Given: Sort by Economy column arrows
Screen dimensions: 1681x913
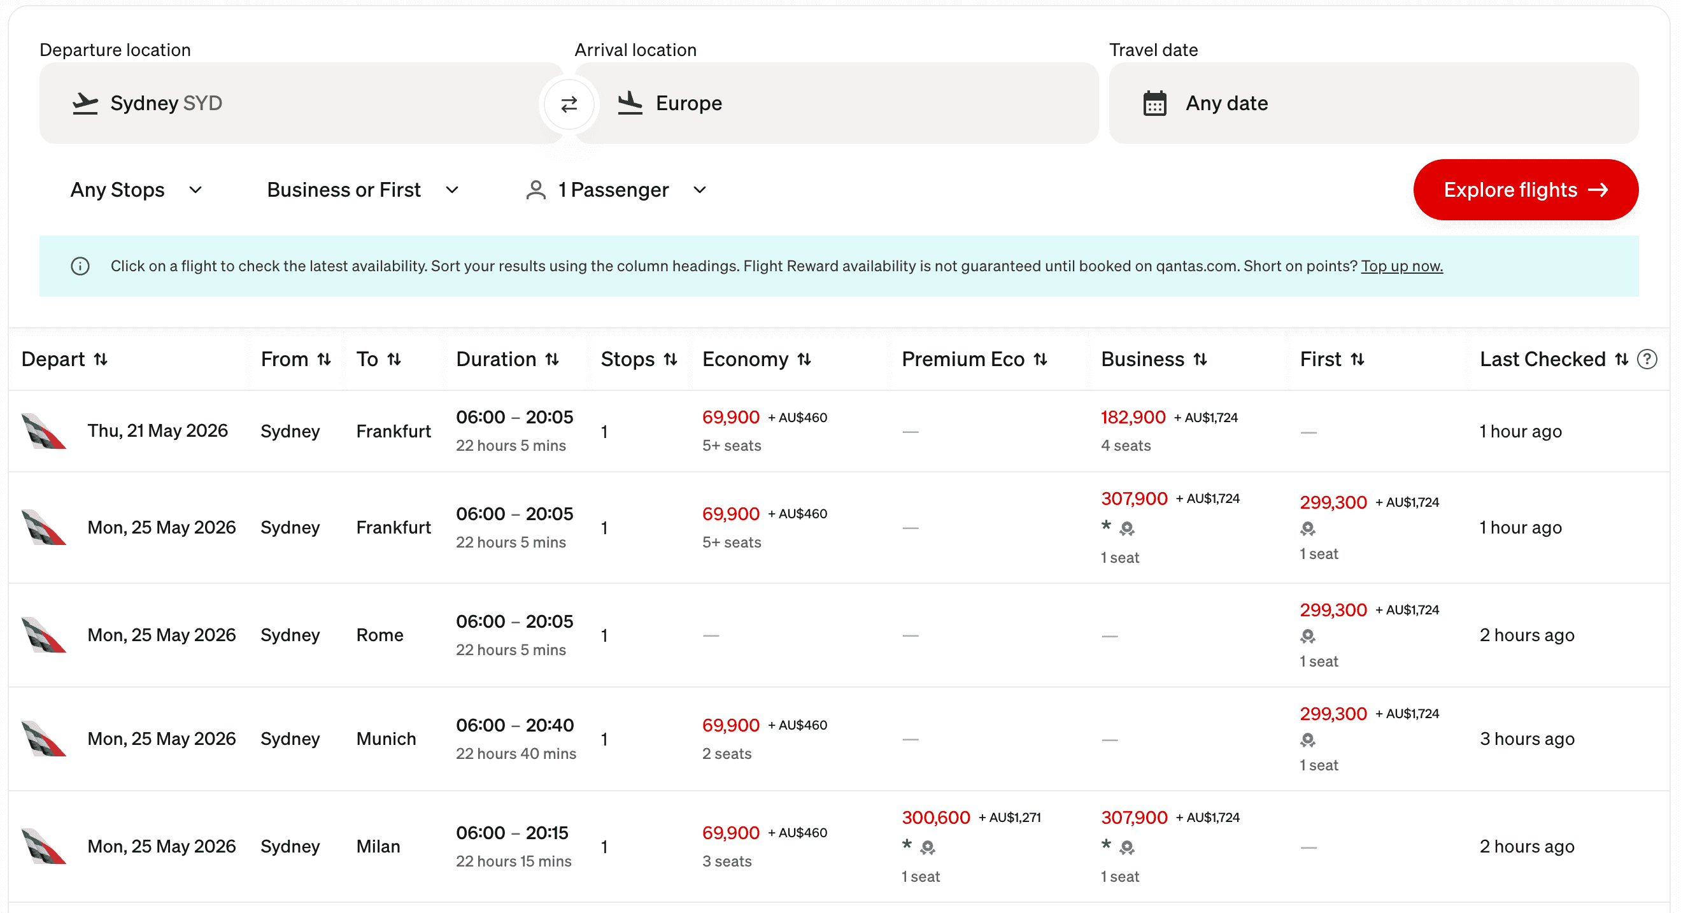Looking at the screenshot, I should (804, 359).
